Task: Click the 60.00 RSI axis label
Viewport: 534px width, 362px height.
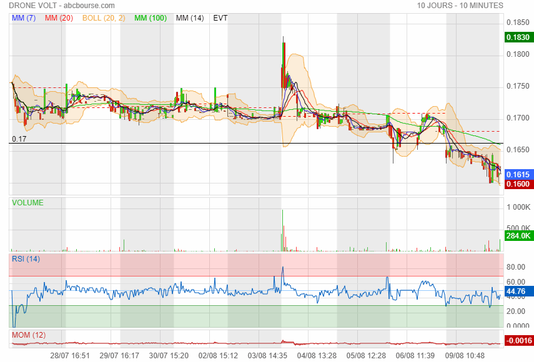Action: coord(516,281)
